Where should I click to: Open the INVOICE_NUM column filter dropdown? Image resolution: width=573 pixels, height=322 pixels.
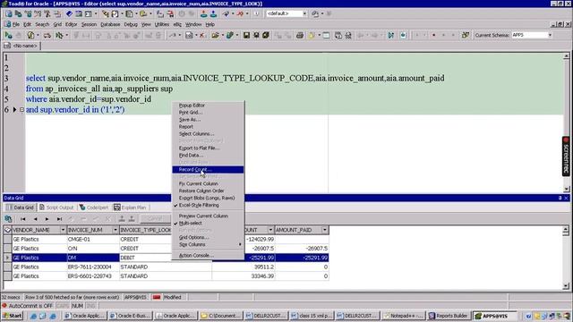tap(115, 230)
